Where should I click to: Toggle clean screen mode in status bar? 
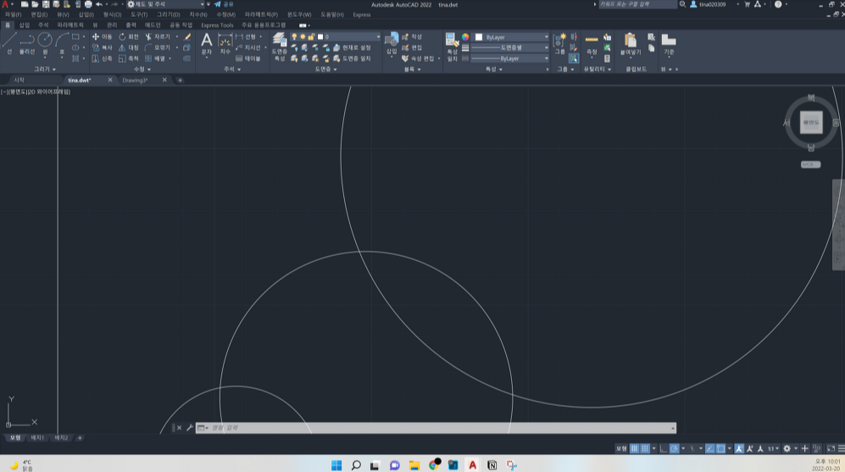click(831, 448)
